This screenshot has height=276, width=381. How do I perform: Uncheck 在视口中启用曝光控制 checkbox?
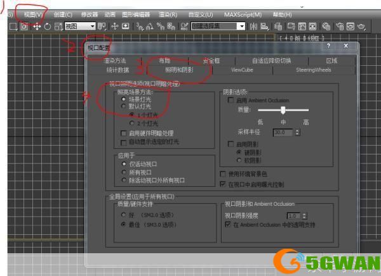click(x=222, y=184)
